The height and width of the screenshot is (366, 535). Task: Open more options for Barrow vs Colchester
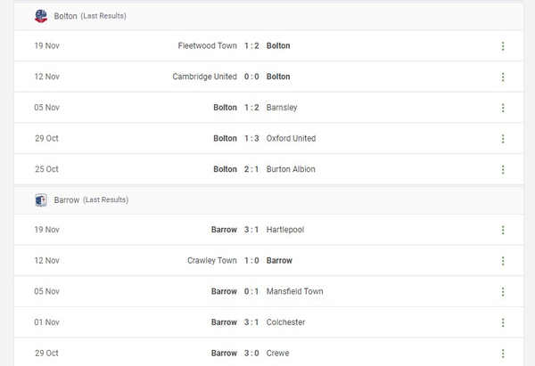coord(503,323)
